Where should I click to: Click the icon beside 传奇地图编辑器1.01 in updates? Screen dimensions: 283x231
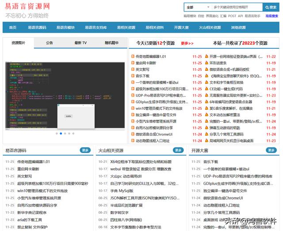133,56
